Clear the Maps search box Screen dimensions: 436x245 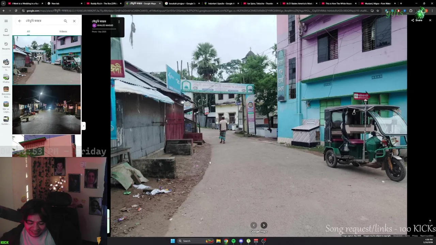point(74,21)
